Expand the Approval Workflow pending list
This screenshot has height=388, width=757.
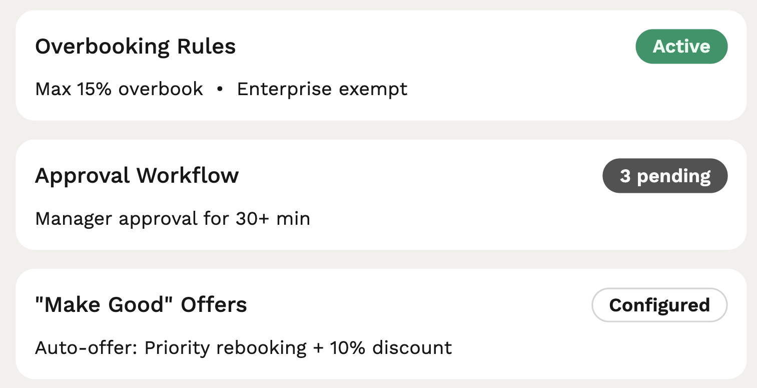coord(665,176)
